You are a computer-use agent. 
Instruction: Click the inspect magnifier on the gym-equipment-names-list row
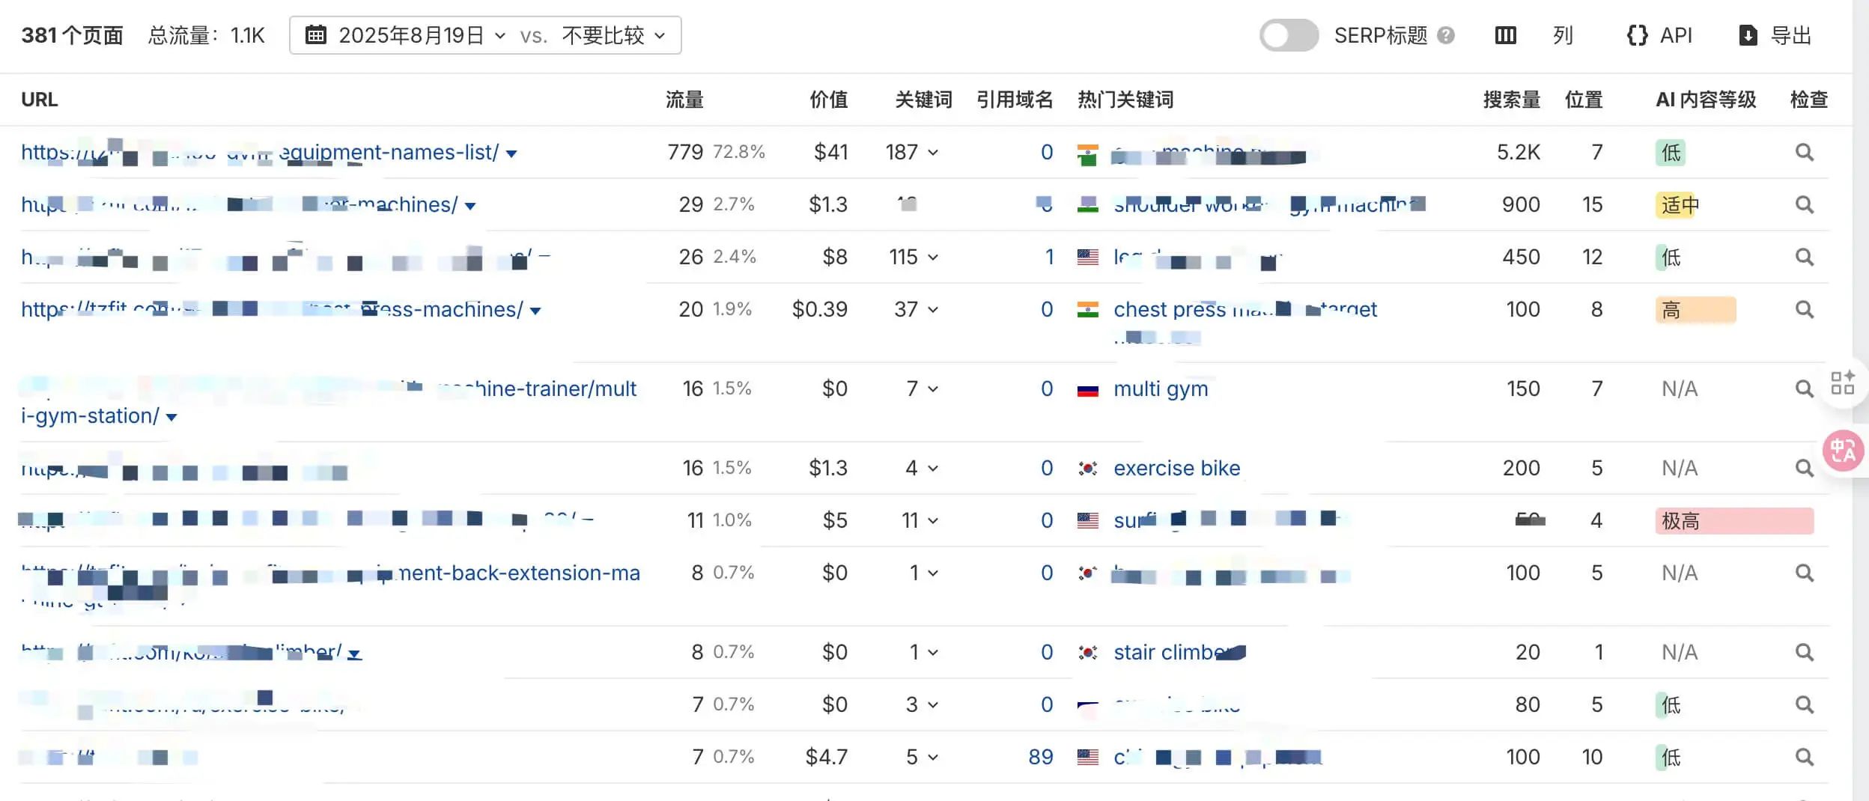click(x=1805, y=152)
